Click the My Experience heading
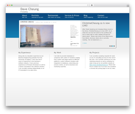 25,53
